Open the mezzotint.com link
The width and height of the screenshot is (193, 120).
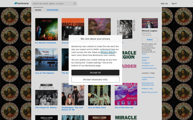click(x=148, y=66)
